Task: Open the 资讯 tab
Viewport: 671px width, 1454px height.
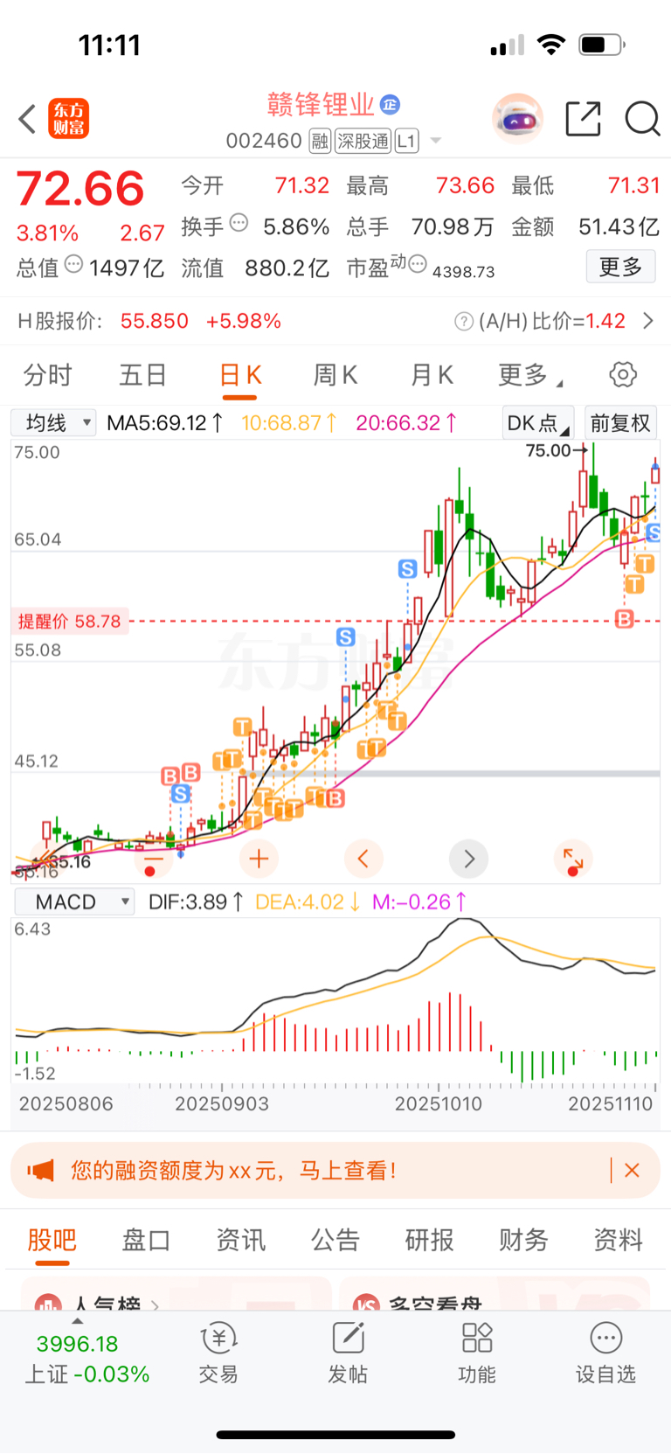Action: click(240, 1240)
